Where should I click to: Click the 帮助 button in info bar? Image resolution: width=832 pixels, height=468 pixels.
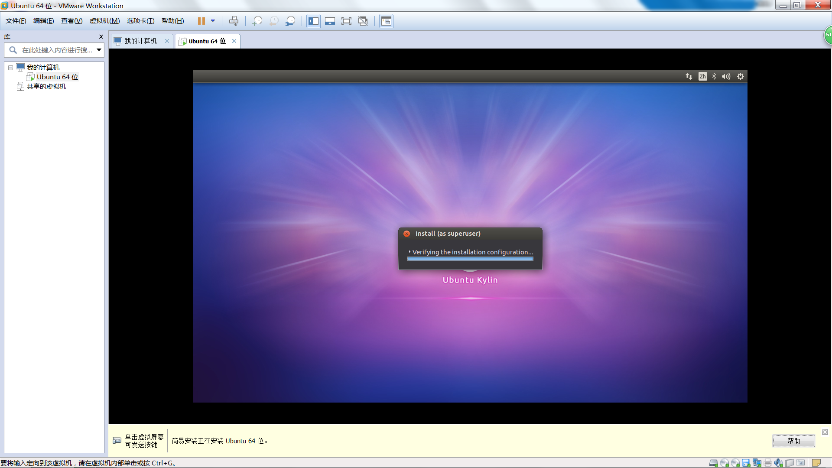click(x=793, y=441)
